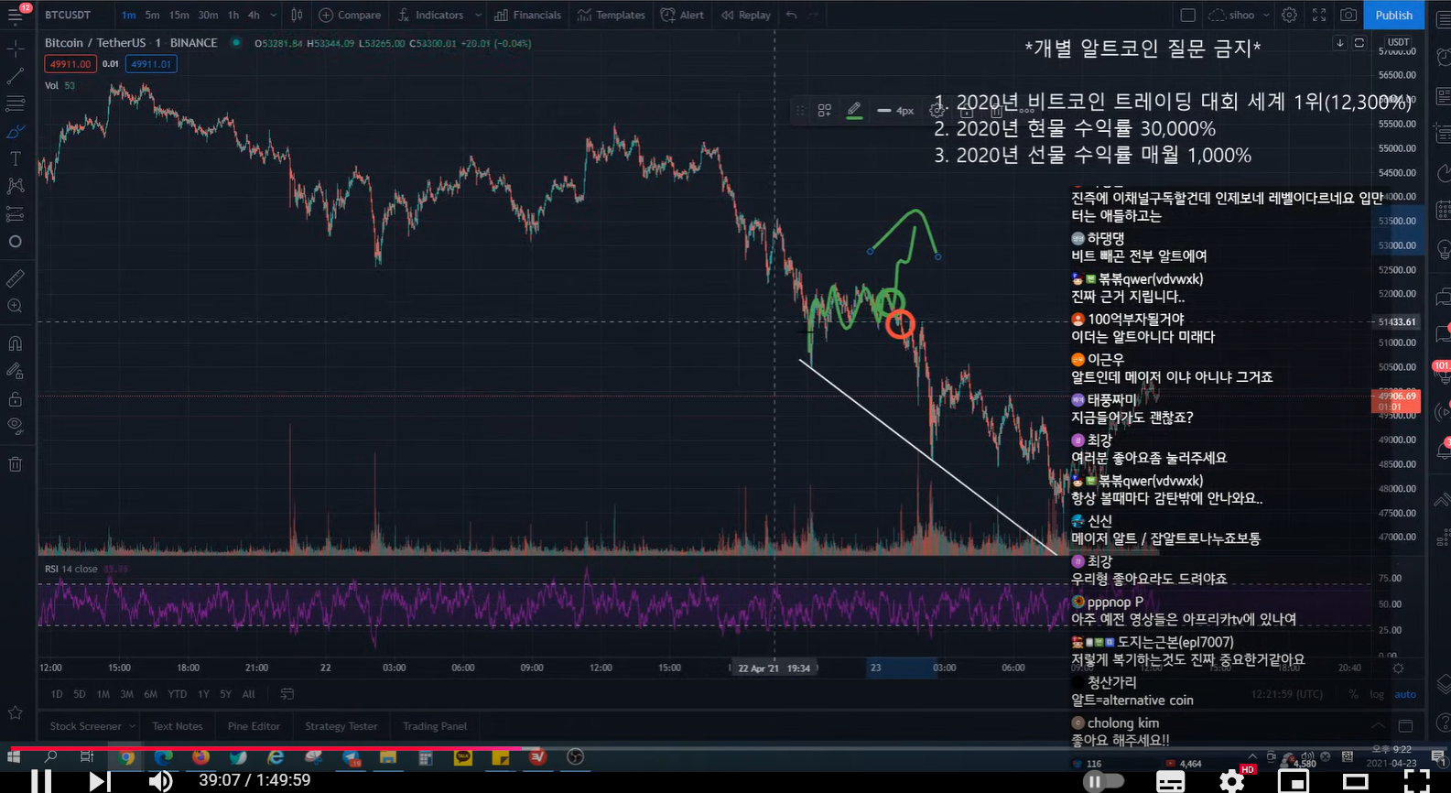The height and width of the screenshot is (793, 1451).
Task: Select the 1D date range
Action: [x=57, y=694]
